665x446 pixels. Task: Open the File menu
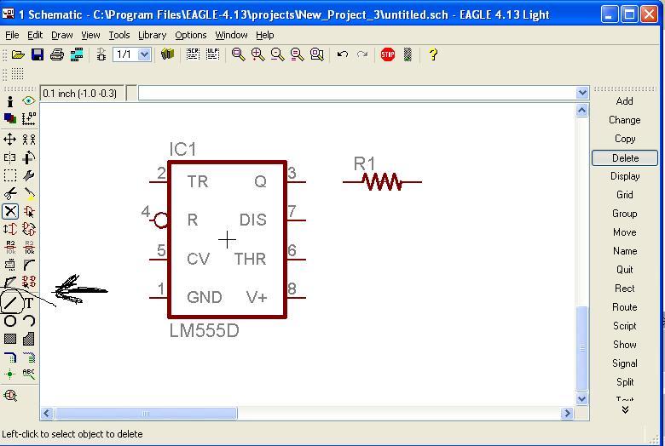(x=12, y=35)
